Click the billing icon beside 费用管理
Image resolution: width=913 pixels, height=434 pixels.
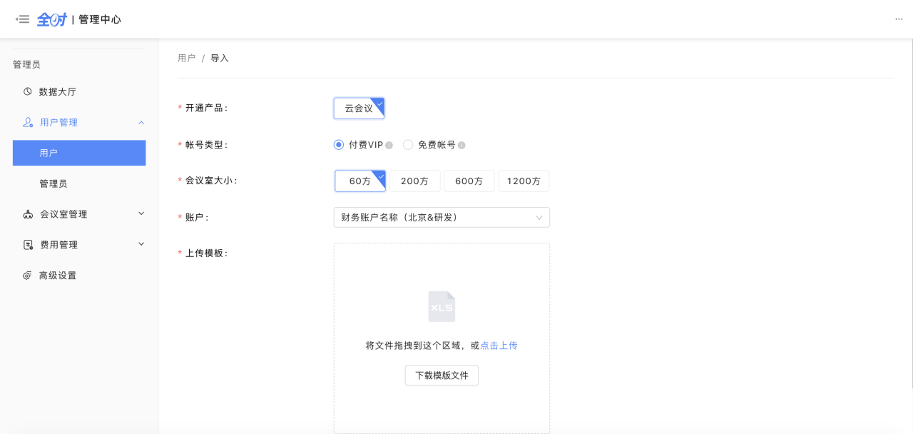[x=28, y=245]
